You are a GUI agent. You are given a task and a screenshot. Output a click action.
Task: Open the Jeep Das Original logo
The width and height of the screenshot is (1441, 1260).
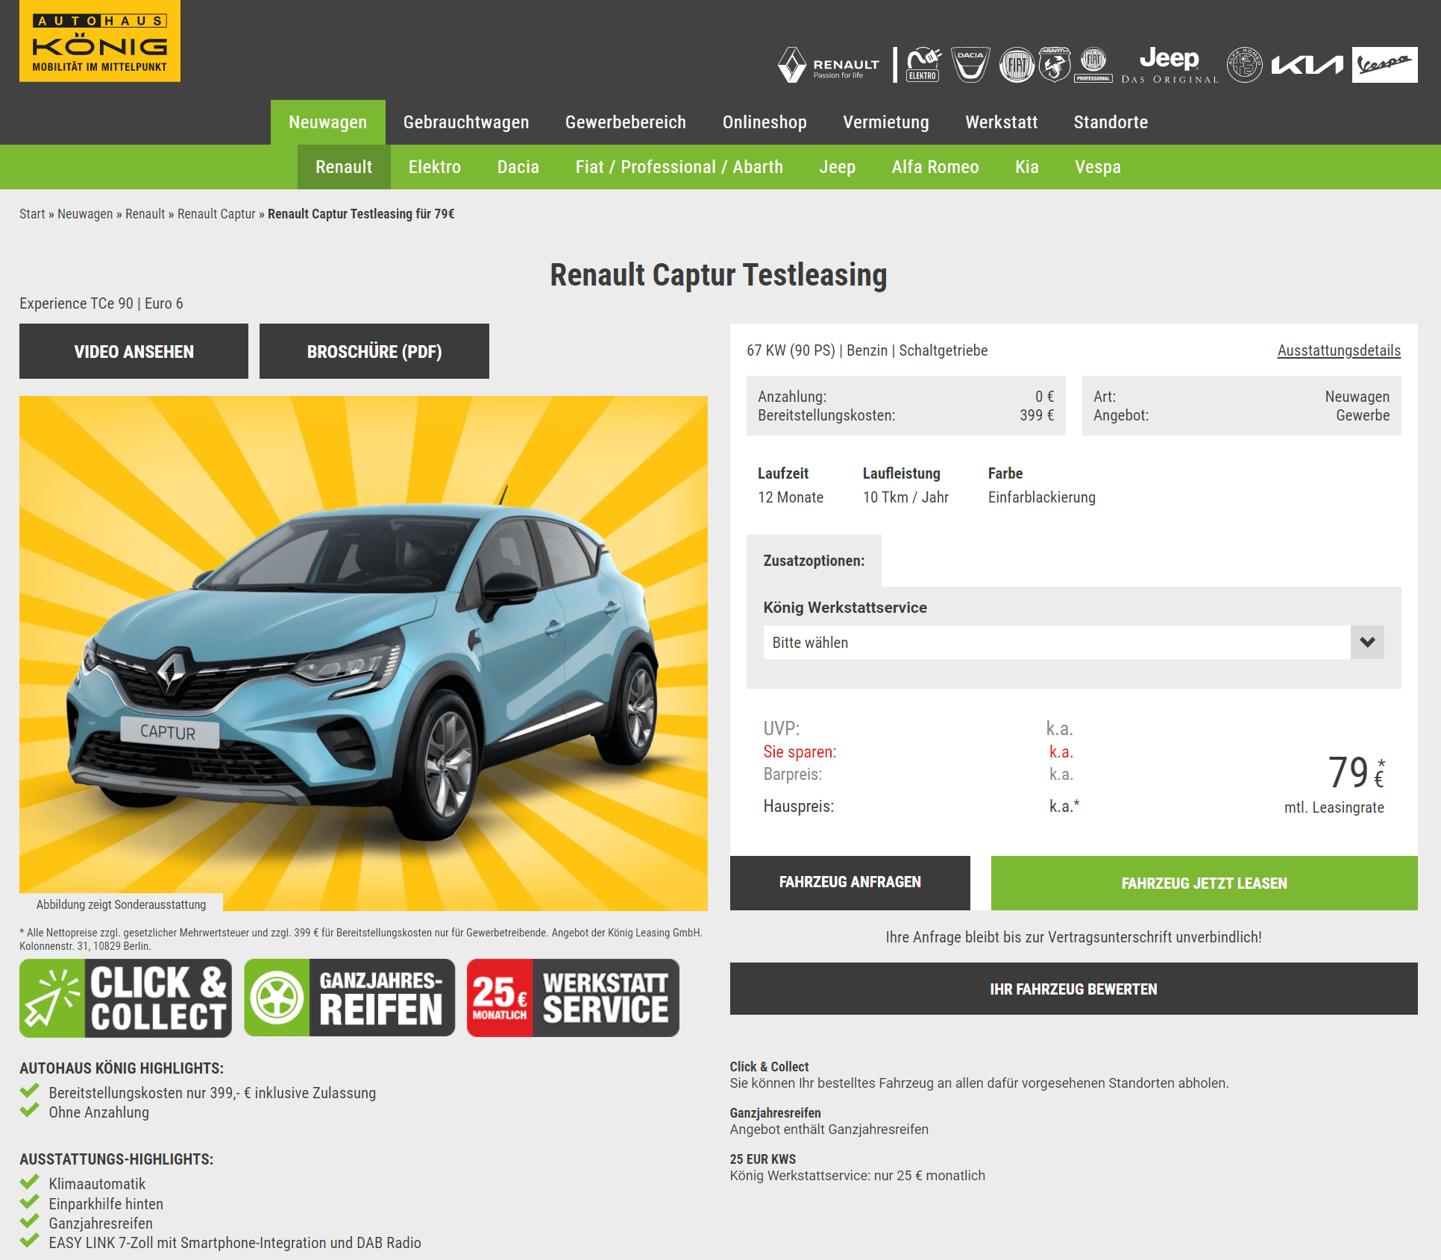click(x=1170, y=65)
